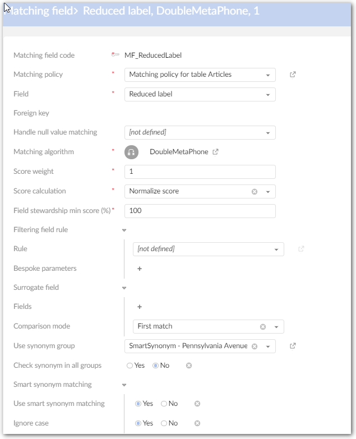Open Handle null value matching dropdown
The height and width of the screenshot is (439, 356).
[x=268, y=133]
